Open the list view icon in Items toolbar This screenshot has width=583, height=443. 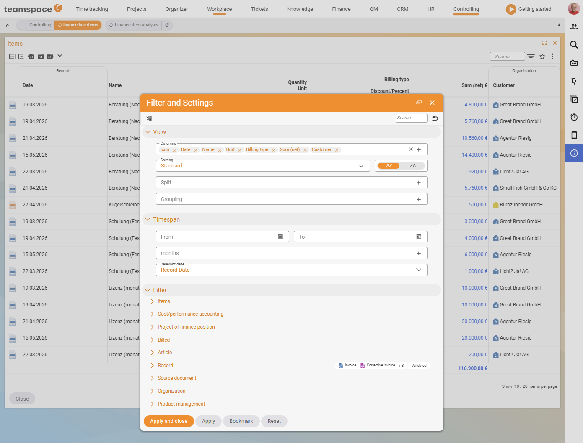pyautogui.click(x=12, y=57)
